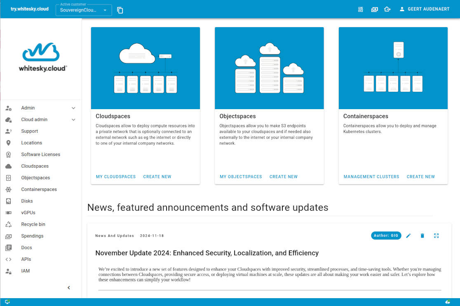
Task: Click CREATE NEW under Objectspaces
Action: (x=283, y=177)
